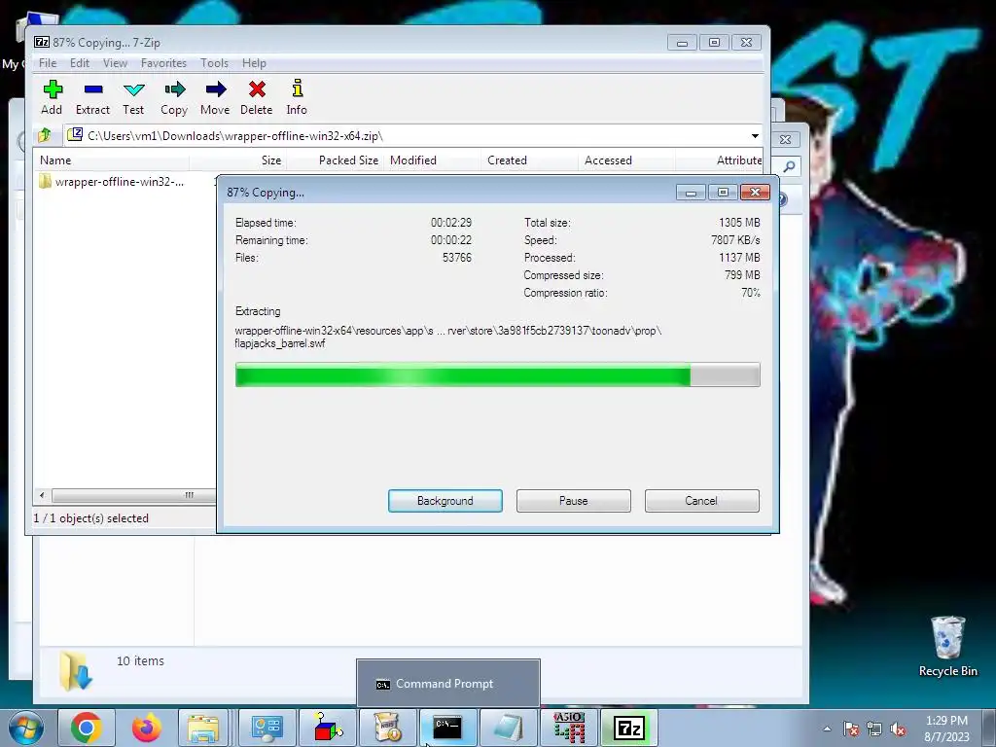Open the Tools menu

[x=214, y=63]
